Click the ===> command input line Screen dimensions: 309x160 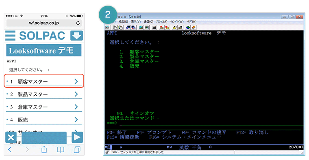click(205, 123)
